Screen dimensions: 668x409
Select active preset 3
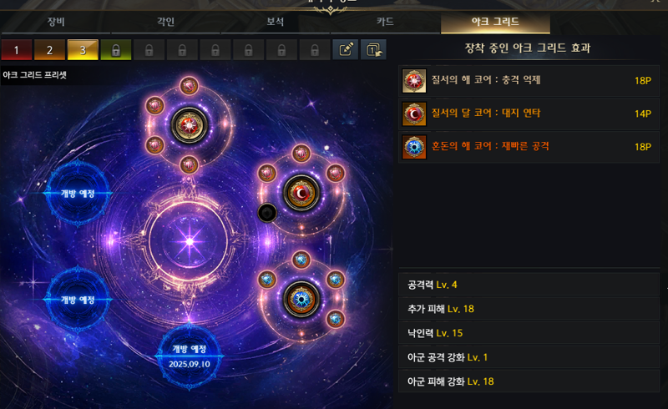83,50
